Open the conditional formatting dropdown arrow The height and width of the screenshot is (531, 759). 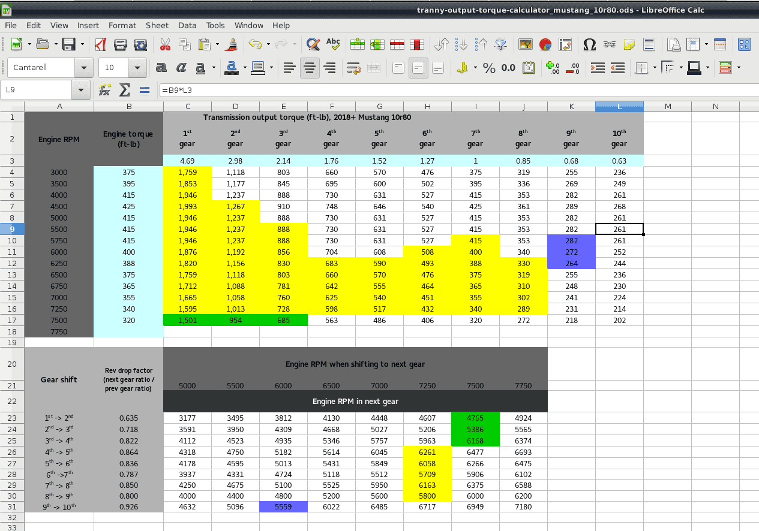coord(739,68)
